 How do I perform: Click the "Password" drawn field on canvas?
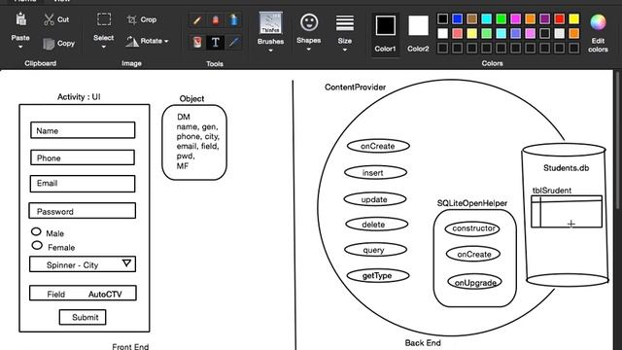tap(82, 211)
